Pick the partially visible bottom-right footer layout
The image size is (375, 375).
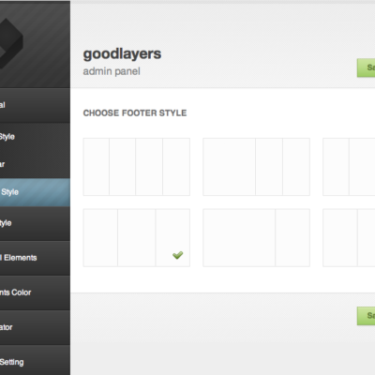(x=349, y=238)
